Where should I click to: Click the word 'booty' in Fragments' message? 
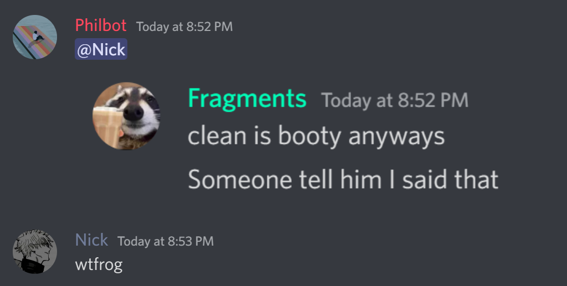coord(309,137)
